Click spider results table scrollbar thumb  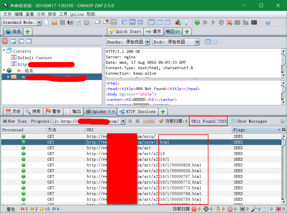point(284,142)
